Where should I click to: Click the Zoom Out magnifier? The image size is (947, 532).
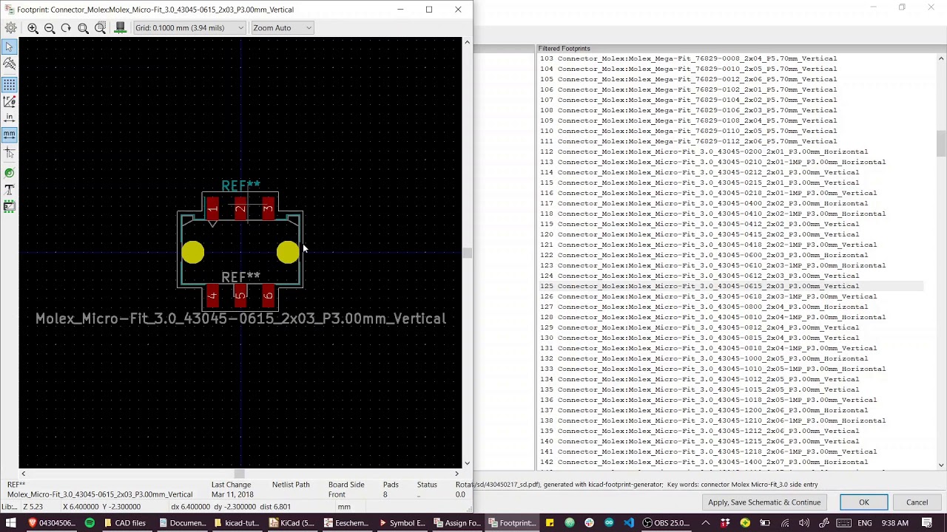[x=50, y=28]
